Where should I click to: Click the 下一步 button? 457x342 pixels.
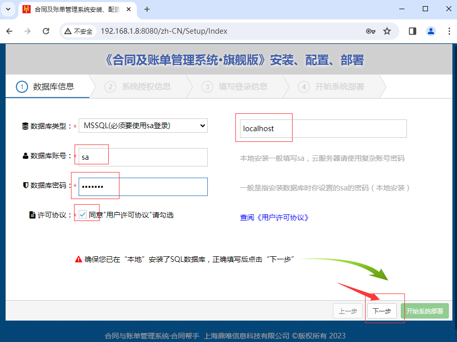point(382,311)
